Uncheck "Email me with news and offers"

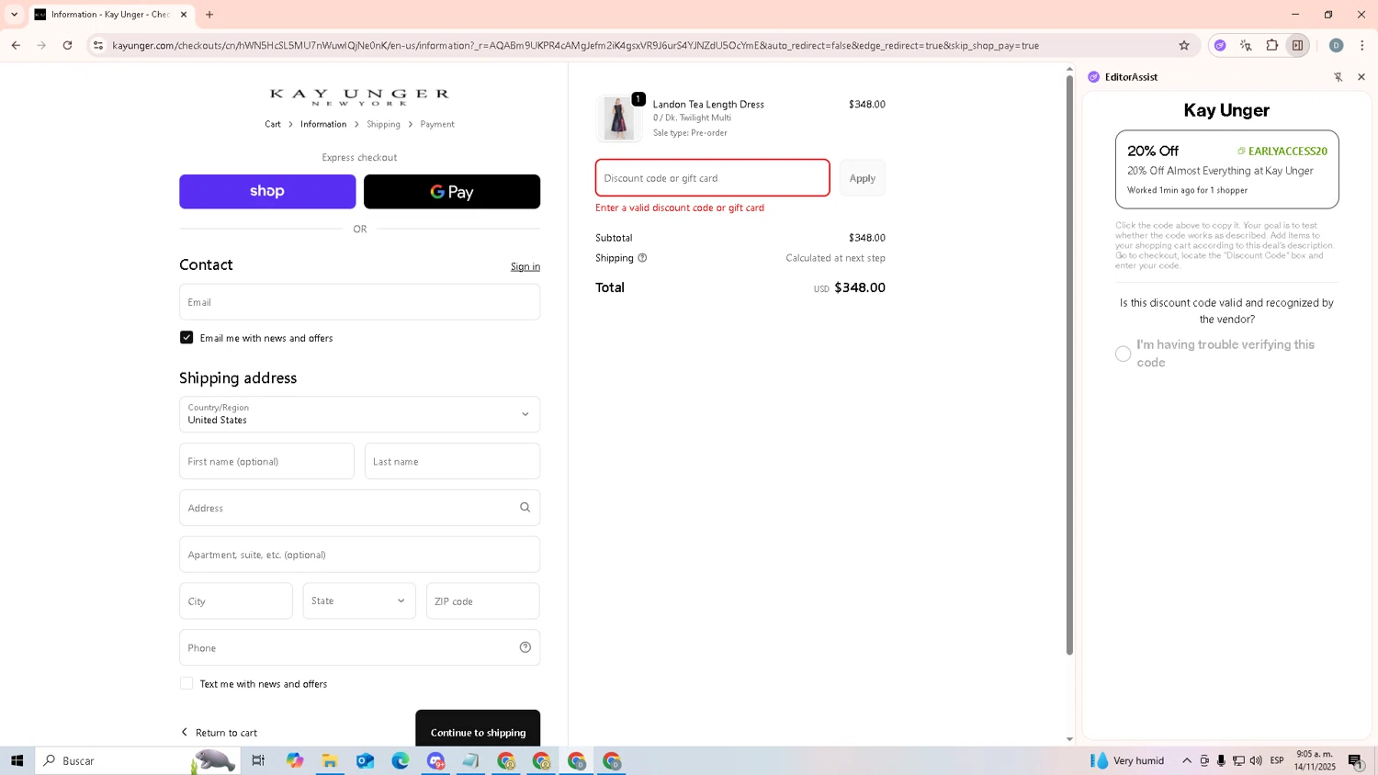point(186,338)
